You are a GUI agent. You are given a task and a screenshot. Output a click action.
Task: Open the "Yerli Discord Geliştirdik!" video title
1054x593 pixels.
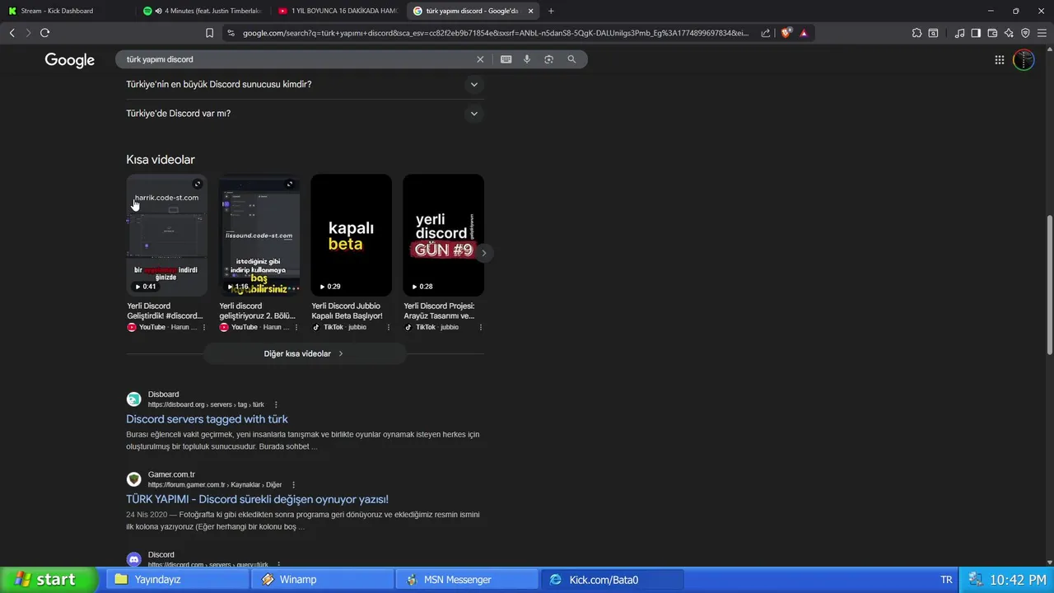point(165,311)
